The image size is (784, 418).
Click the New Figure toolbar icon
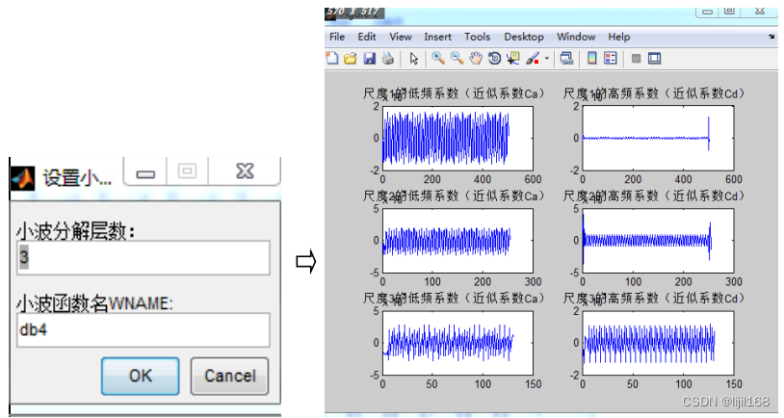(x=332, y=59)
